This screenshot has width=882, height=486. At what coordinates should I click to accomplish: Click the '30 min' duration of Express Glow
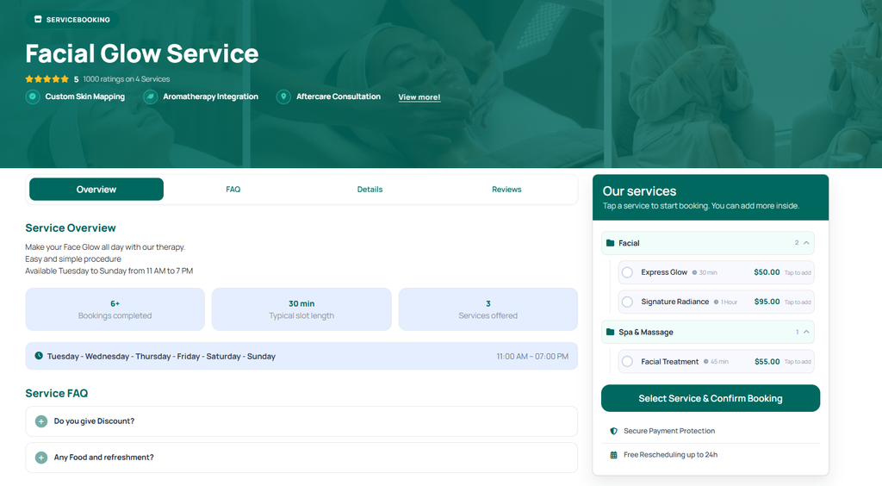(x=708, y=273)
